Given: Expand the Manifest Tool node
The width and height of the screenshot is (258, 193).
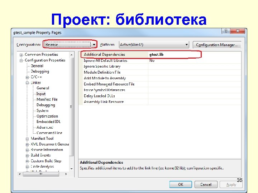Looking at the screenshot, I should [27, 139].
